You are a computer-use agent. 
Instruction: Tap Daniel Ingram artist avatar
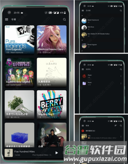coord(84,46)
